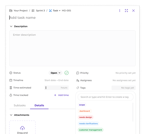Open the Task type dropdown
The height and width of the screenshot is (134, 146).
(x=57, y=10)
